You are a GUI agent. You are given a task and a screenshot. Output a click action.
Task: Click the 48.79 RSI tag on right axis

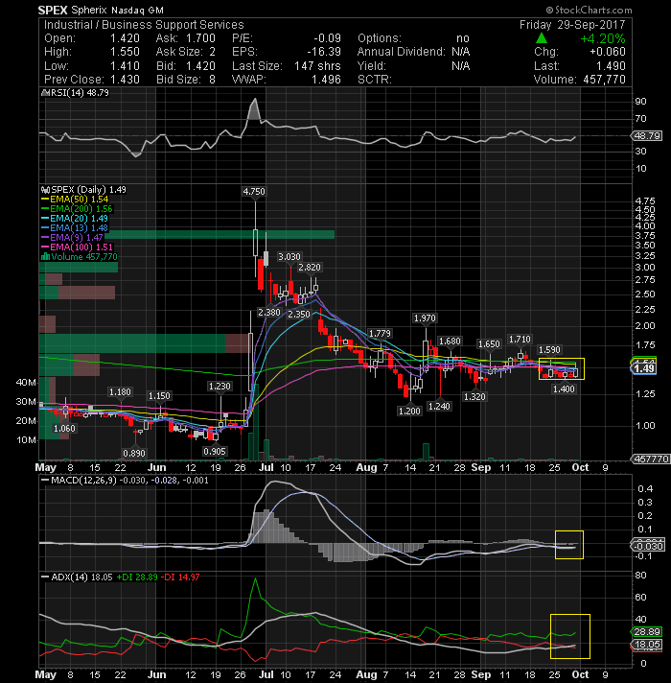tap(647, 136)
